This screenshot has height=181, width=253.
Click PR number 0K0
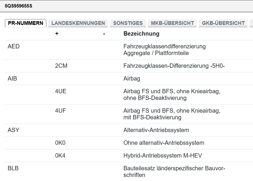coord(60,143)
